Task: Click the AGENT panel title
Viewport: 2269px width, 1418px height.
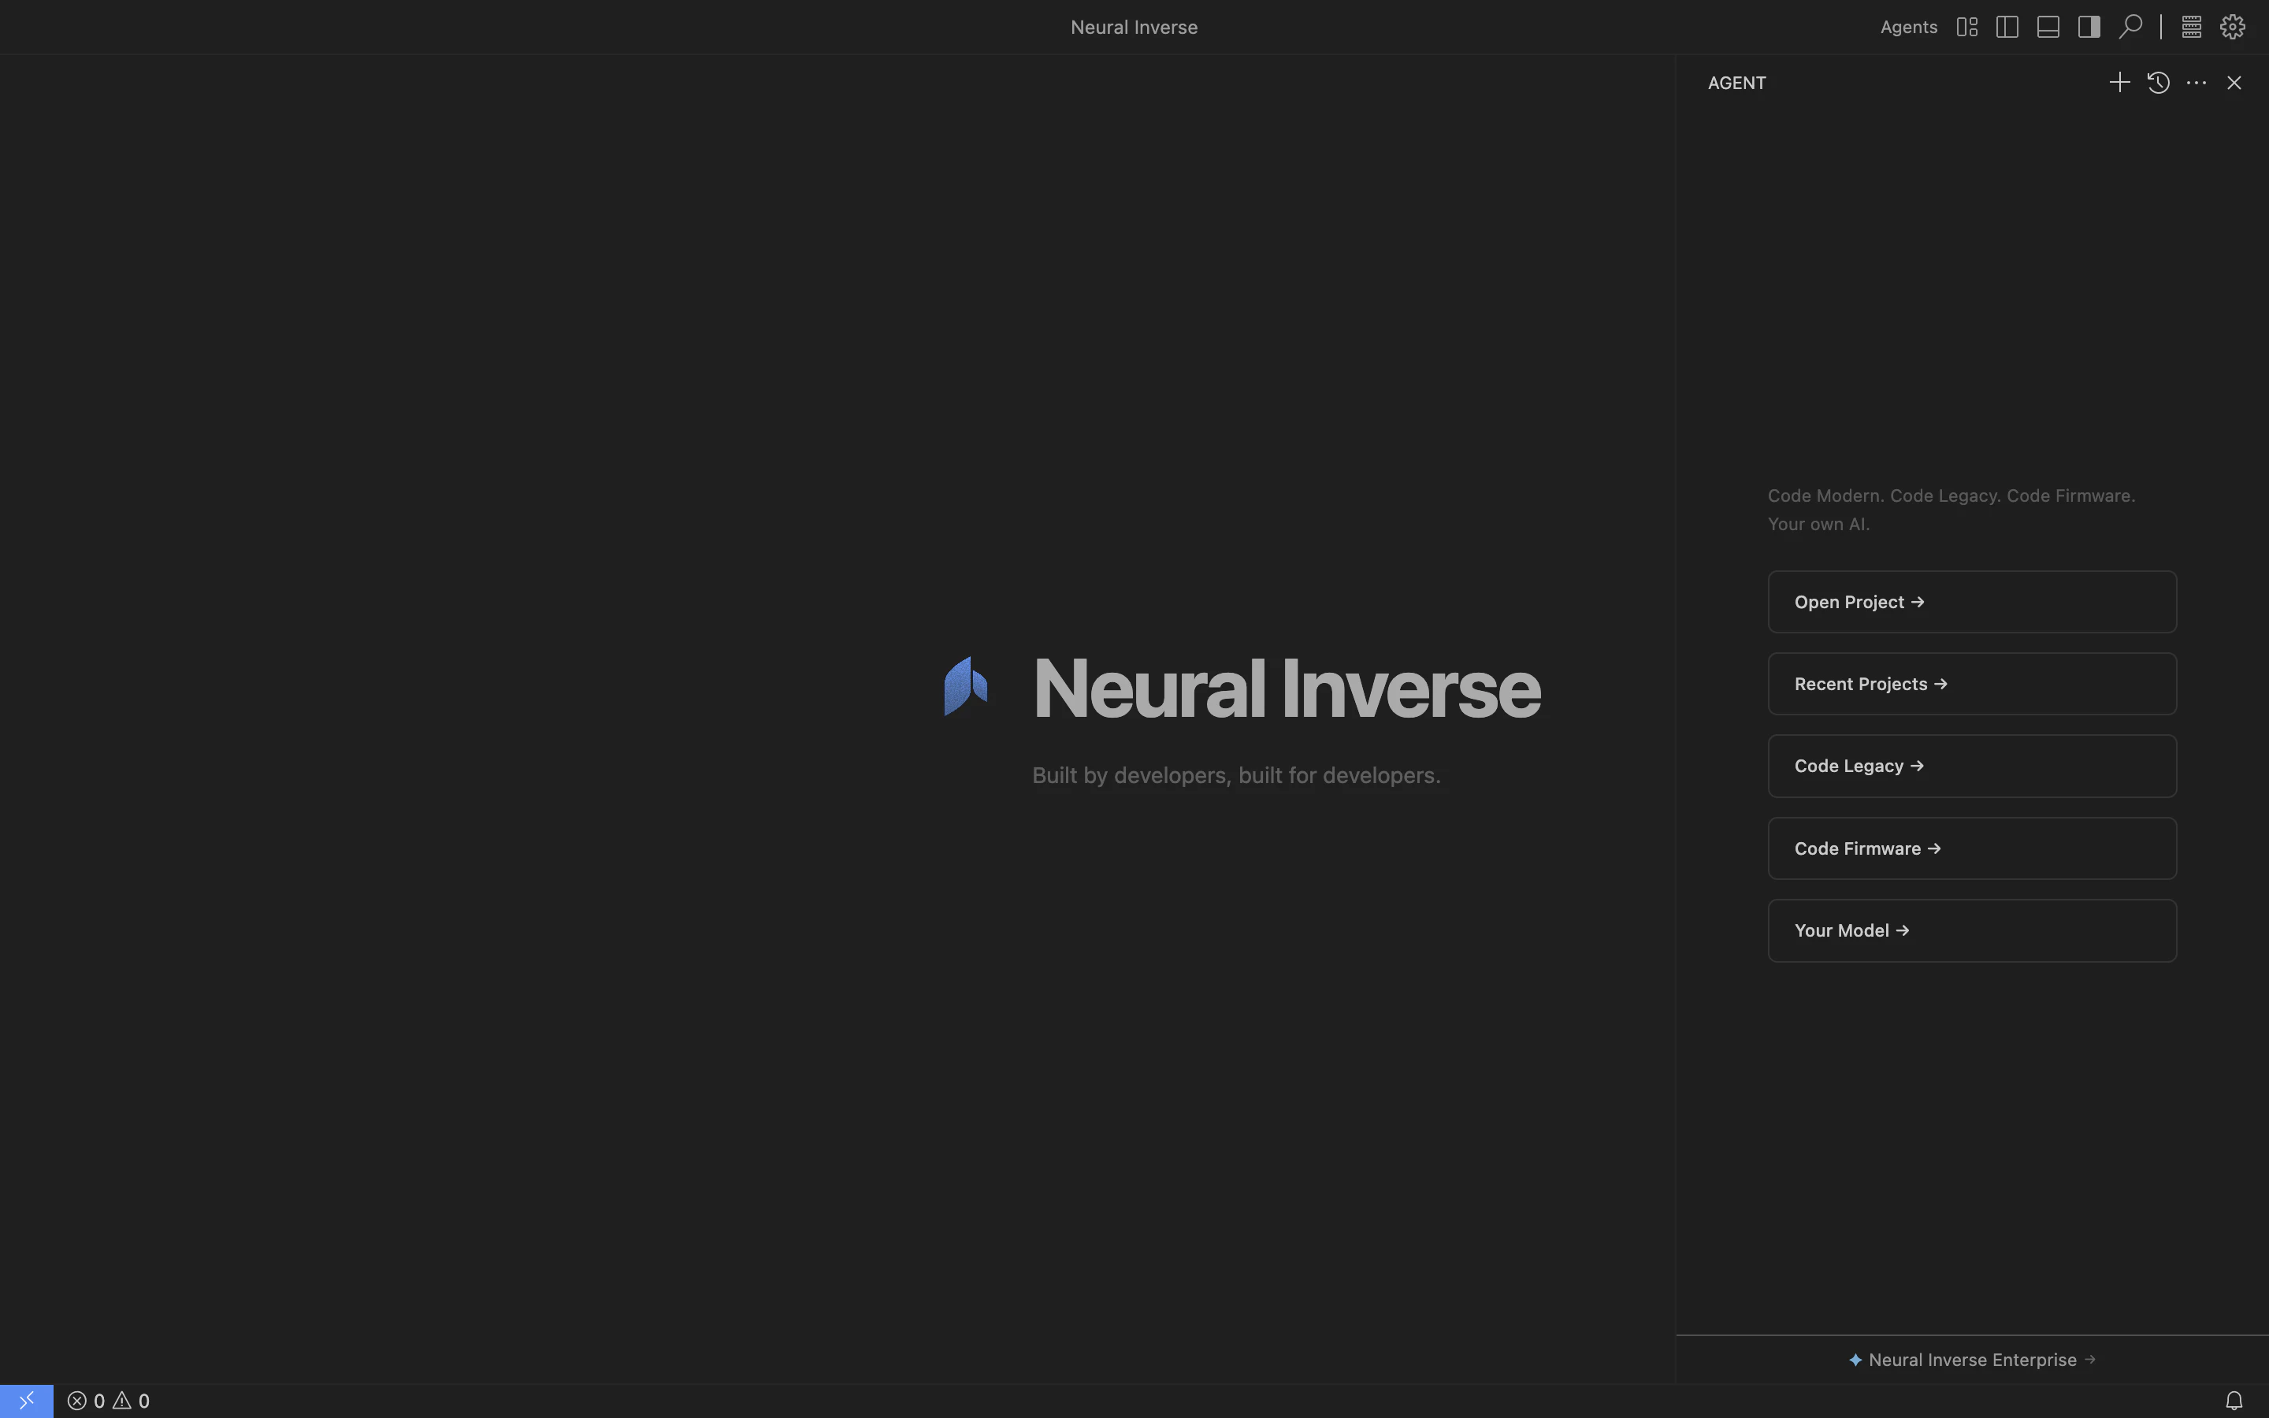Action: pyautogui.click(x=1736, y=83)
